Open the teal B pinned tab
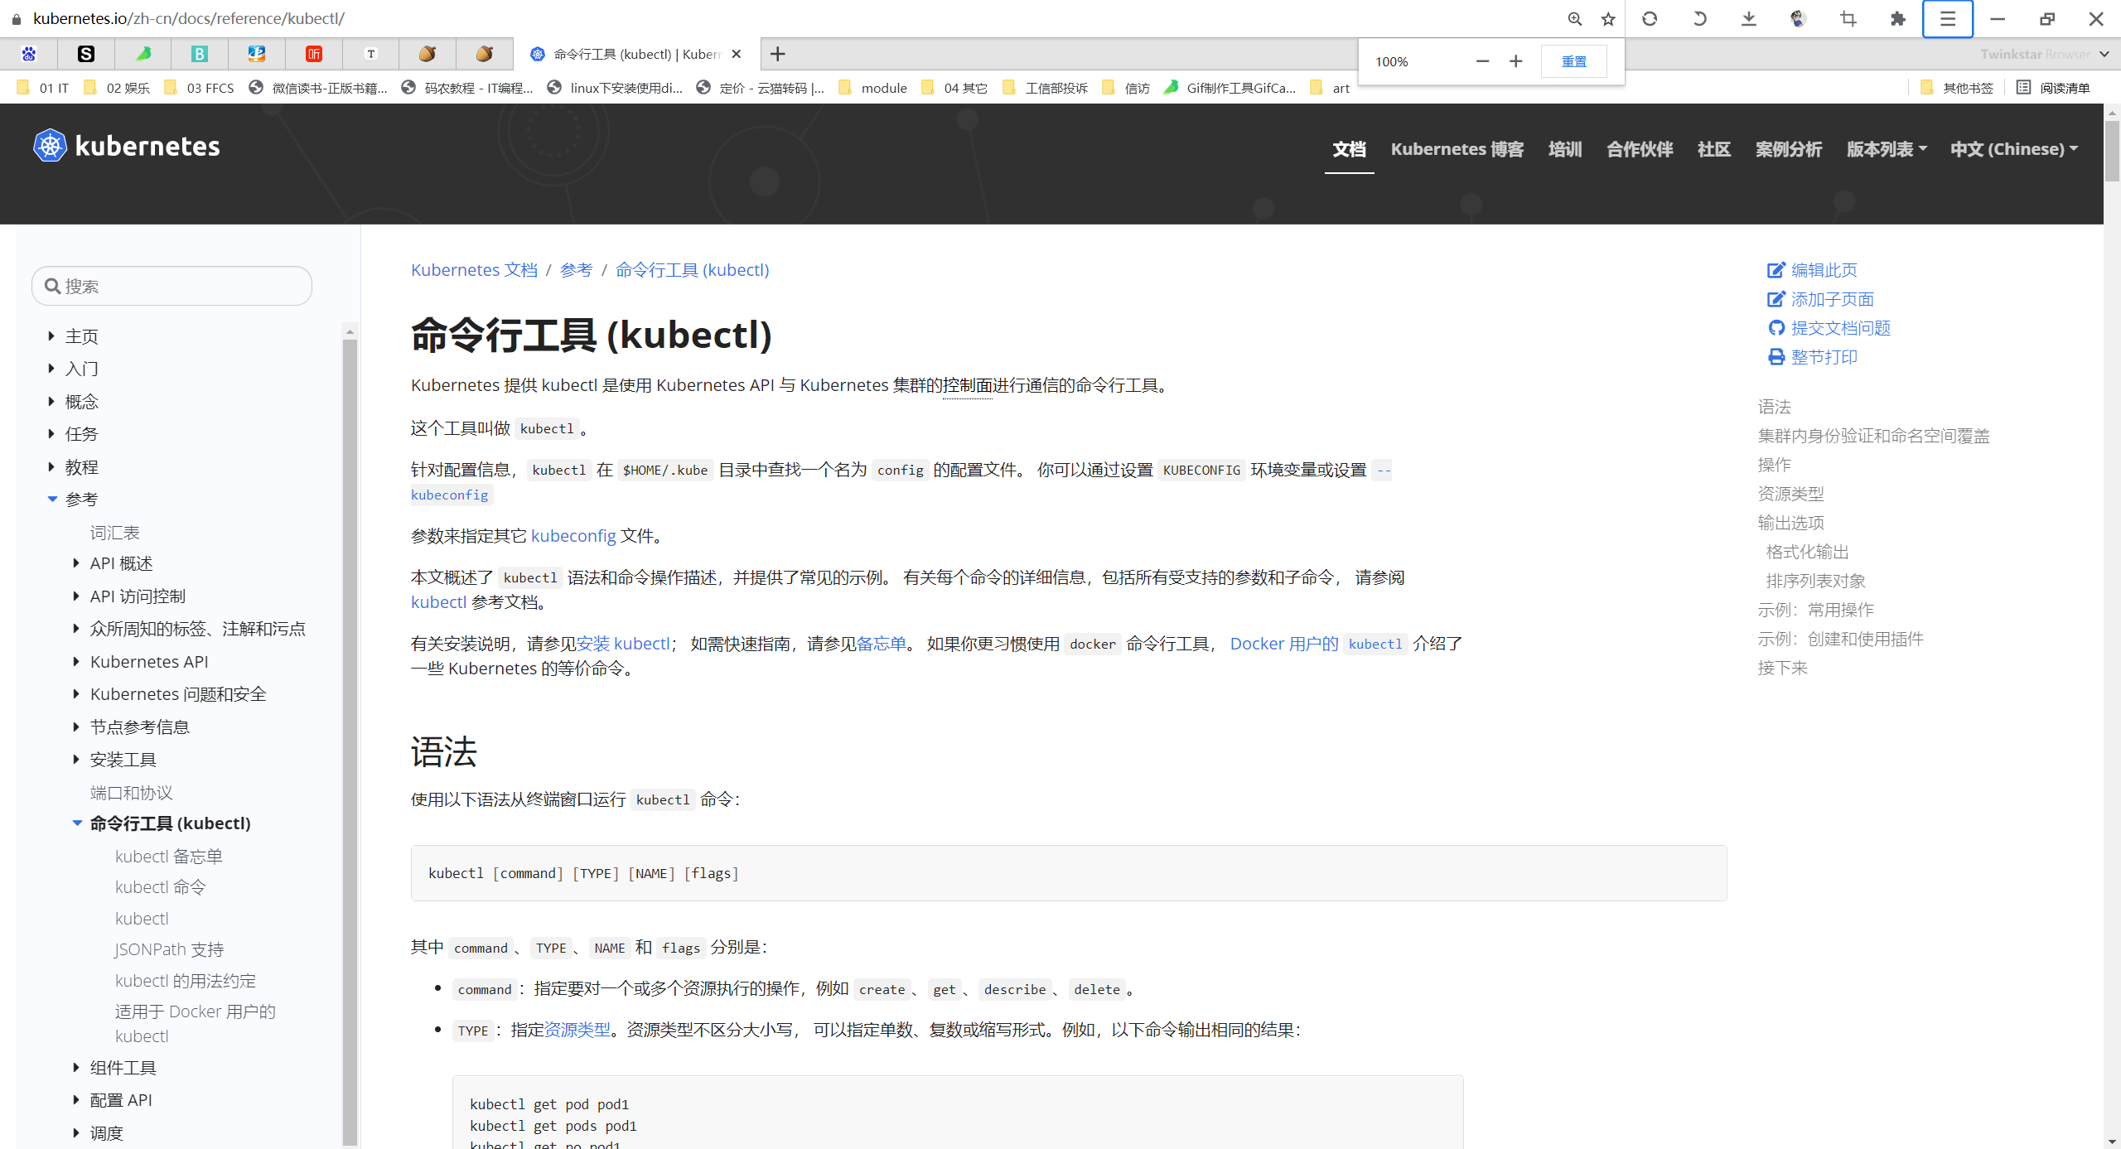2121x1149 pixels. click(200, 54)
